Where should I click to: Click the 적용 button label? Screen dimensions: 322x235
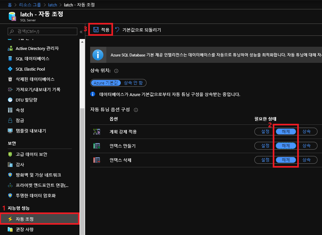(x=105, y=30)
